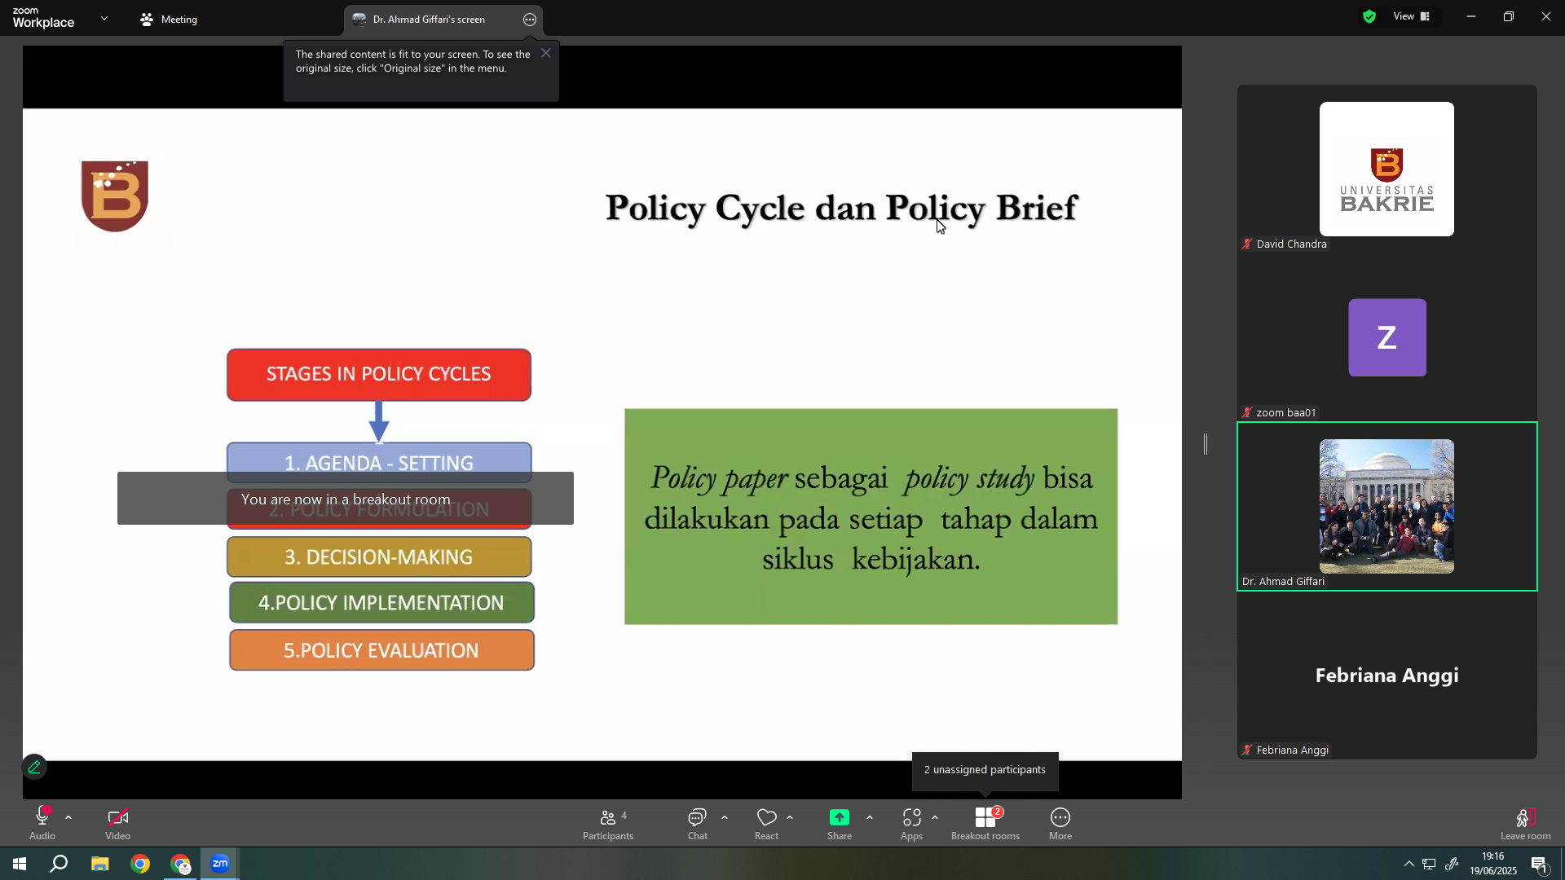Open the Chat panel
1565x880 pixels.
click(698, 823)
